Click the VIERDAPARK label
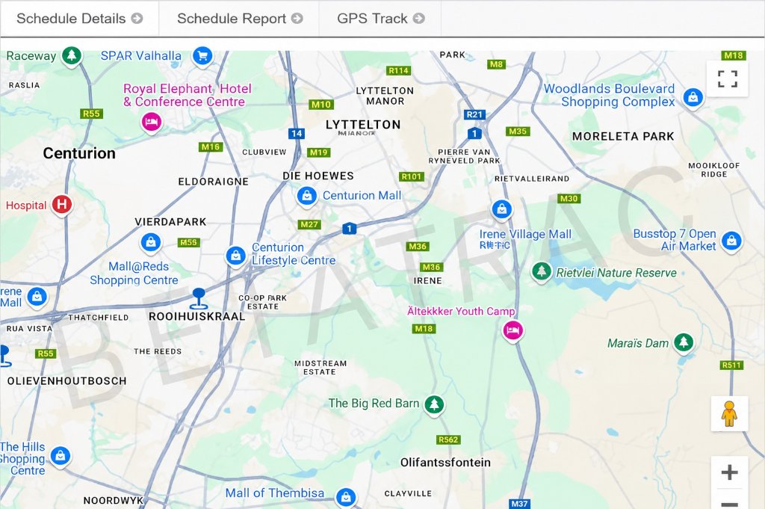Screen dimensions: 765x509 tap(171, 221)
